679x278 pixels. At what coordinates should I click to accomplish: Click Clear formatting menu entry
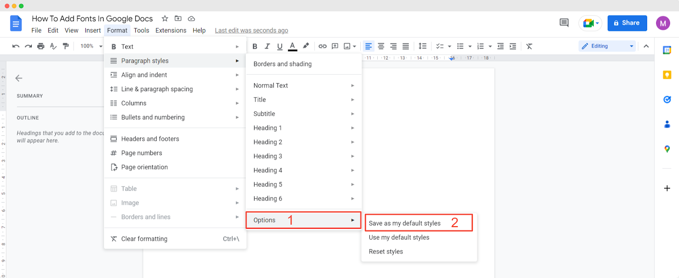[x=175, y=239]
